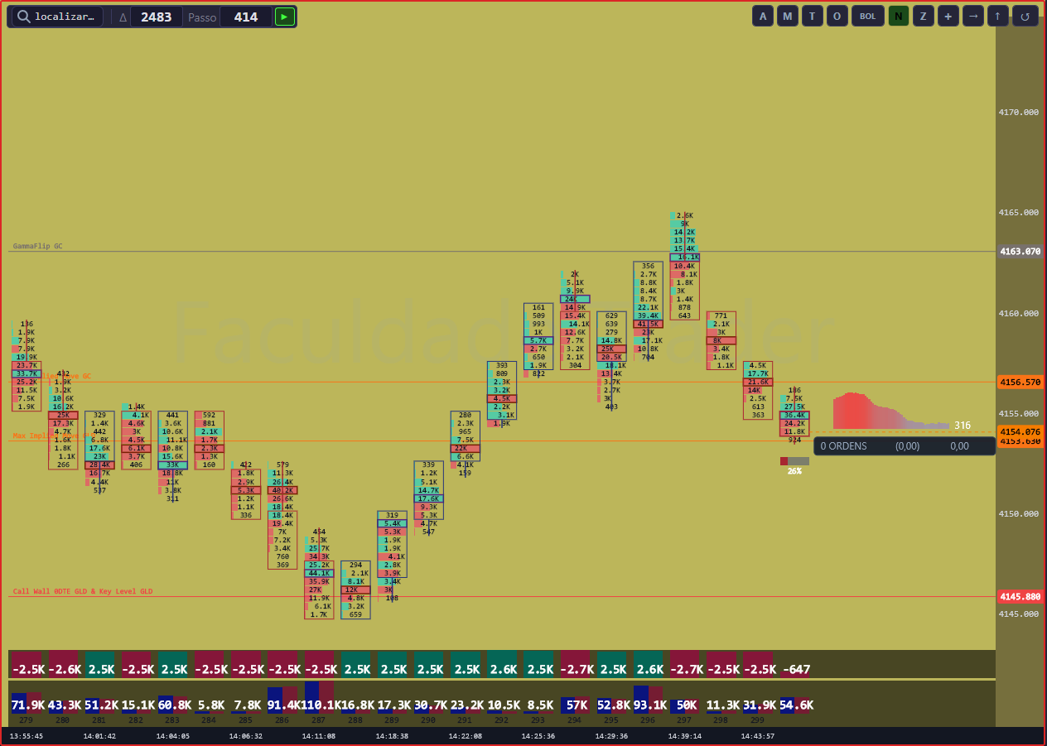Toggle the T toolbar button
The width and height of the screenshot is (1047, 746).
pos(812,16)
